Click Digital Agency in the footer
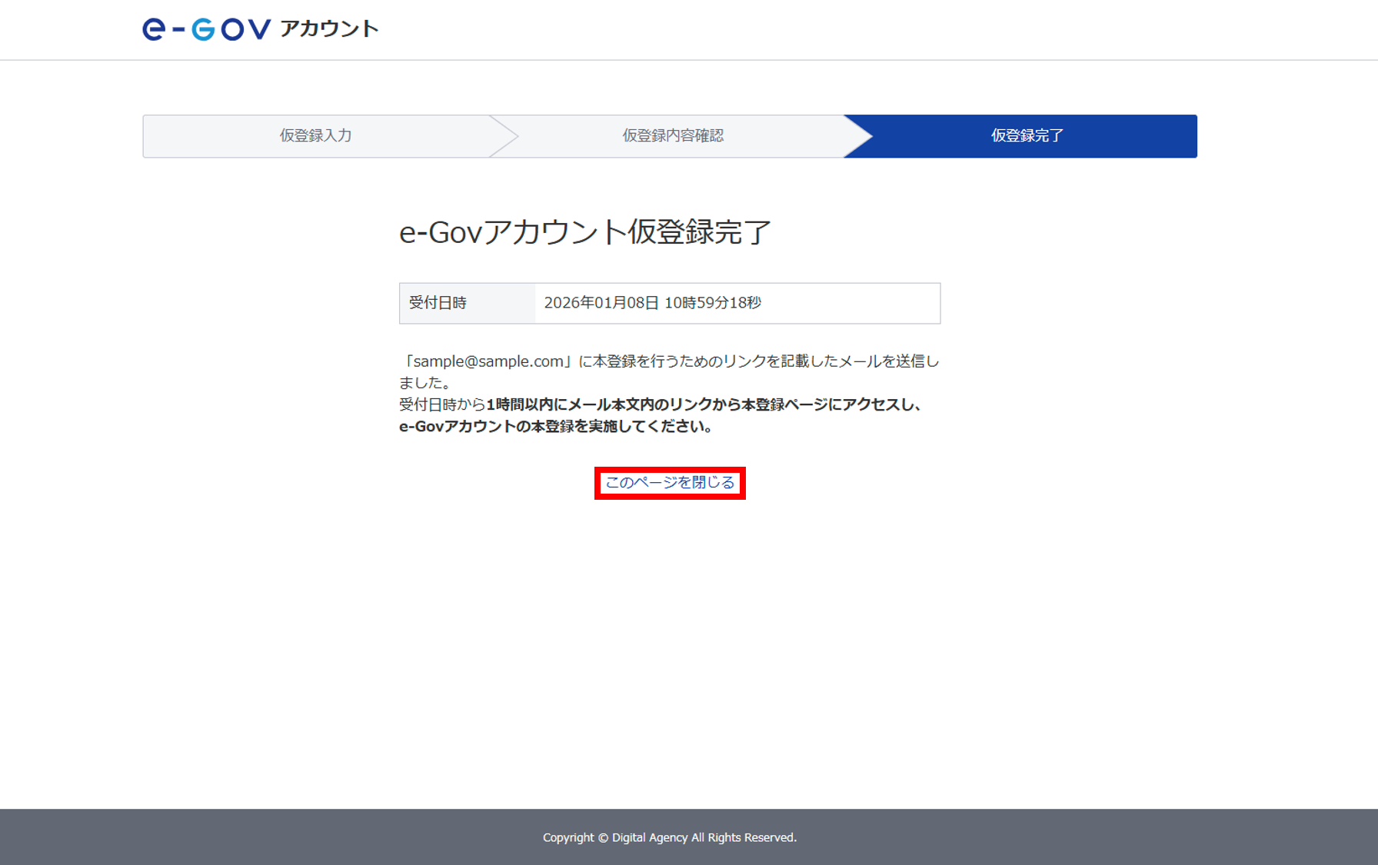Screen dimensions: 1378x865 pyautogui.click(x=650, y=838)
